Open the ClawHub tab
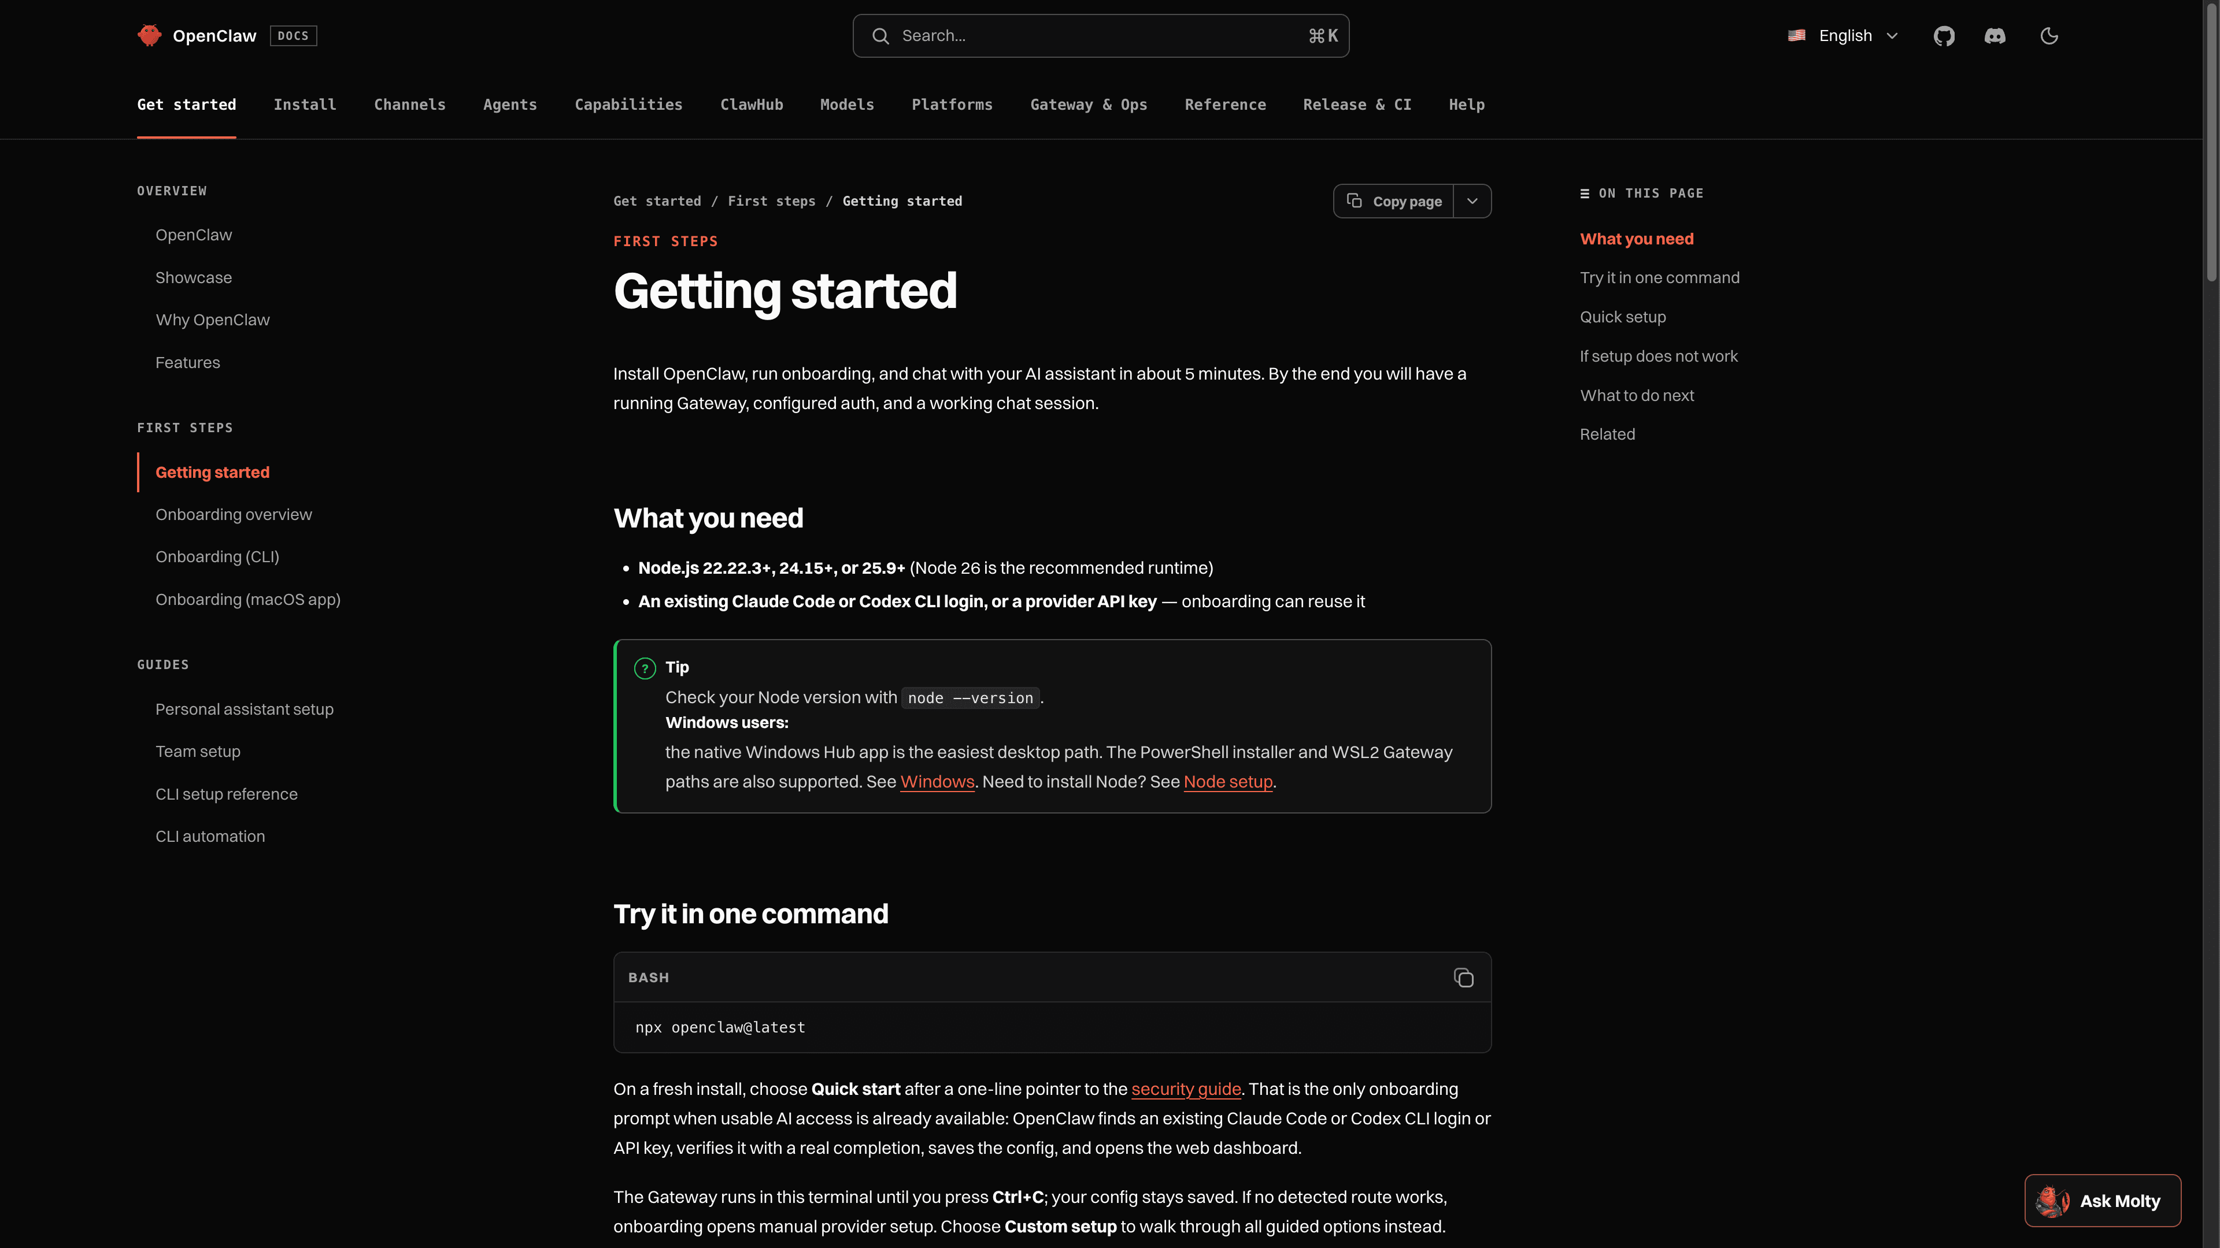 [x=752, y=104]
